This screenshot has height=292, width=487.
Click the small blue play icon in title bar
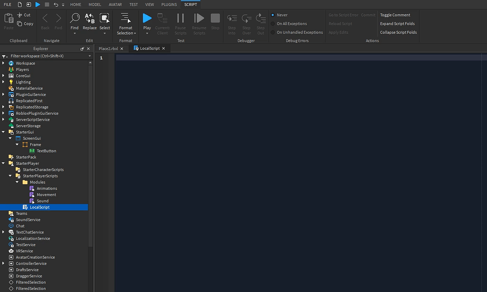point(38,4)
